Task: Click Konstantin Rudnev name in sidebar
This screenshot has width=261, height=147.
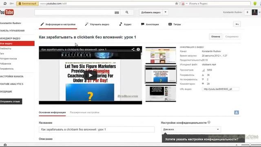Action: click(x=11, y=23)
